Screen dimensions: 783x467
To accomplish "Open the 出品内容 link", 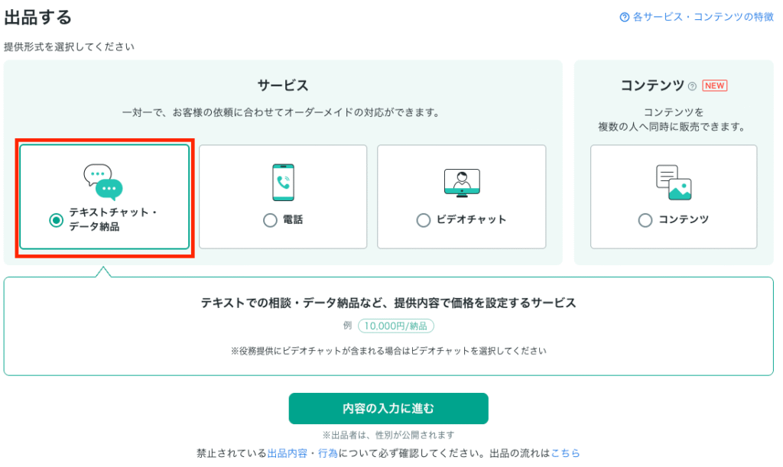I will (288, 453).
